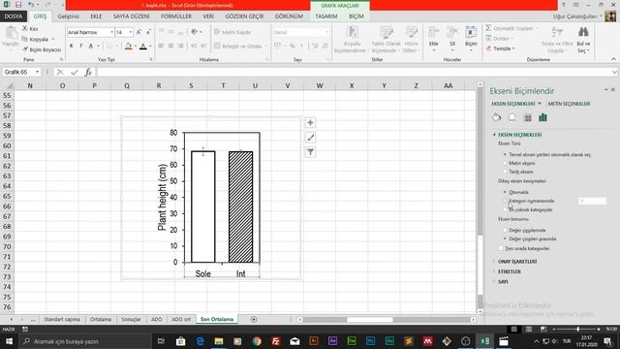Click the font color red A swatch
Viewport: 620px width, 349px height.
click(x=143, y=47)
